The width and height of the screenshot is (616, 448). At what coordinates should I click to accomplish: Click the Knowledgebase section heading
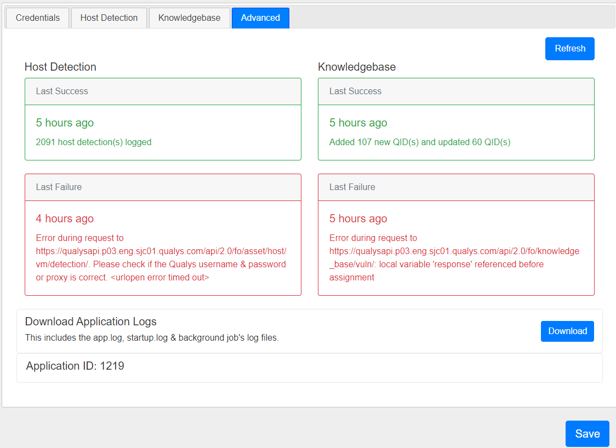pos(357,67)
